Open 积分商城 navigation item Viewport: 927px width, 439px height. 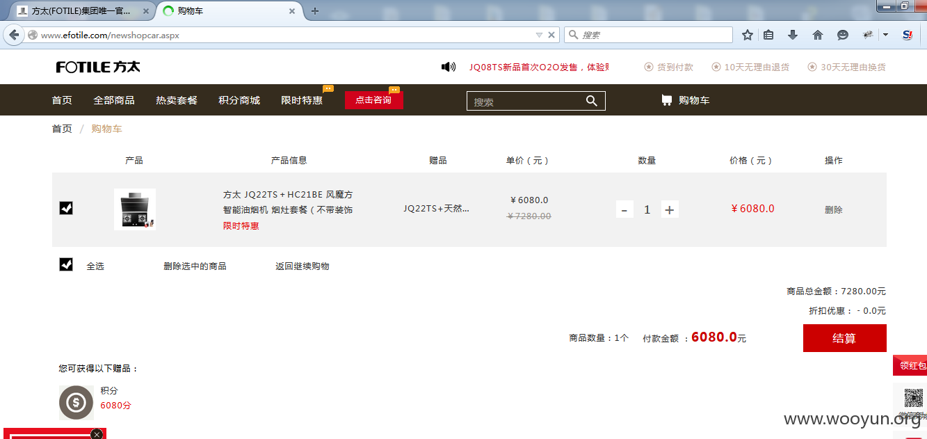[x=239, y=100]
